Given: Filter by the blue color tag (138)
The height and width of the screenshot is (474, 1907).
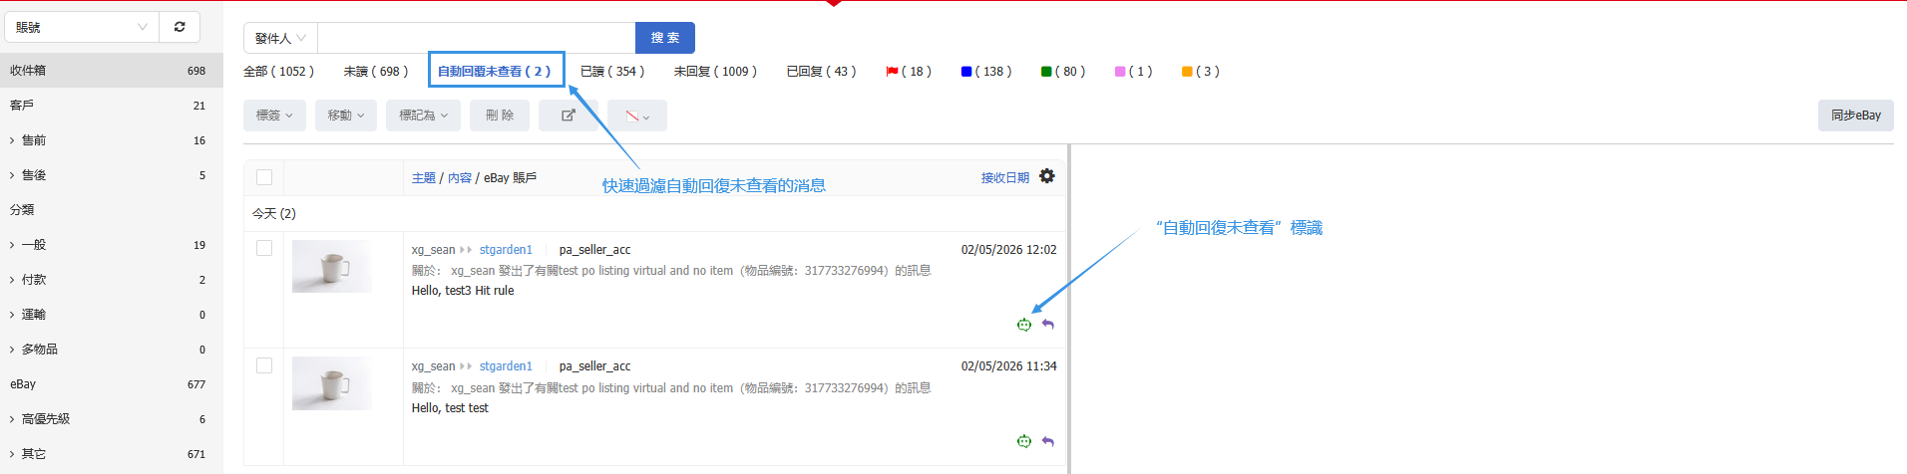Looking at the screenshot, I should coord(986,72).
